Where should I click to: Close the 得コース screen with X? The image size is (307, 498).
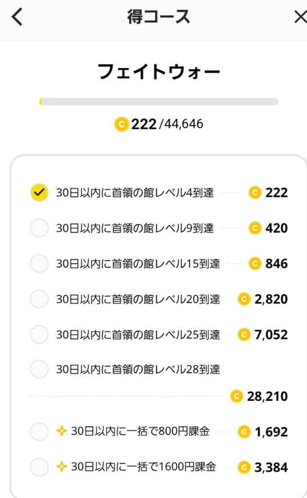coord(300,18)
